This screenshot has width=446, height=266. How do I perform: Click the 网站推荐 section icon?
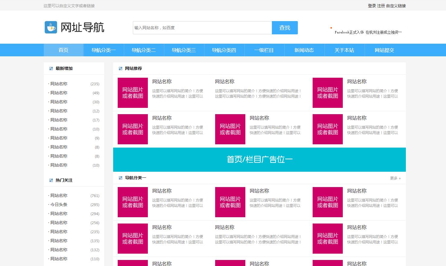tap(120, 68)
